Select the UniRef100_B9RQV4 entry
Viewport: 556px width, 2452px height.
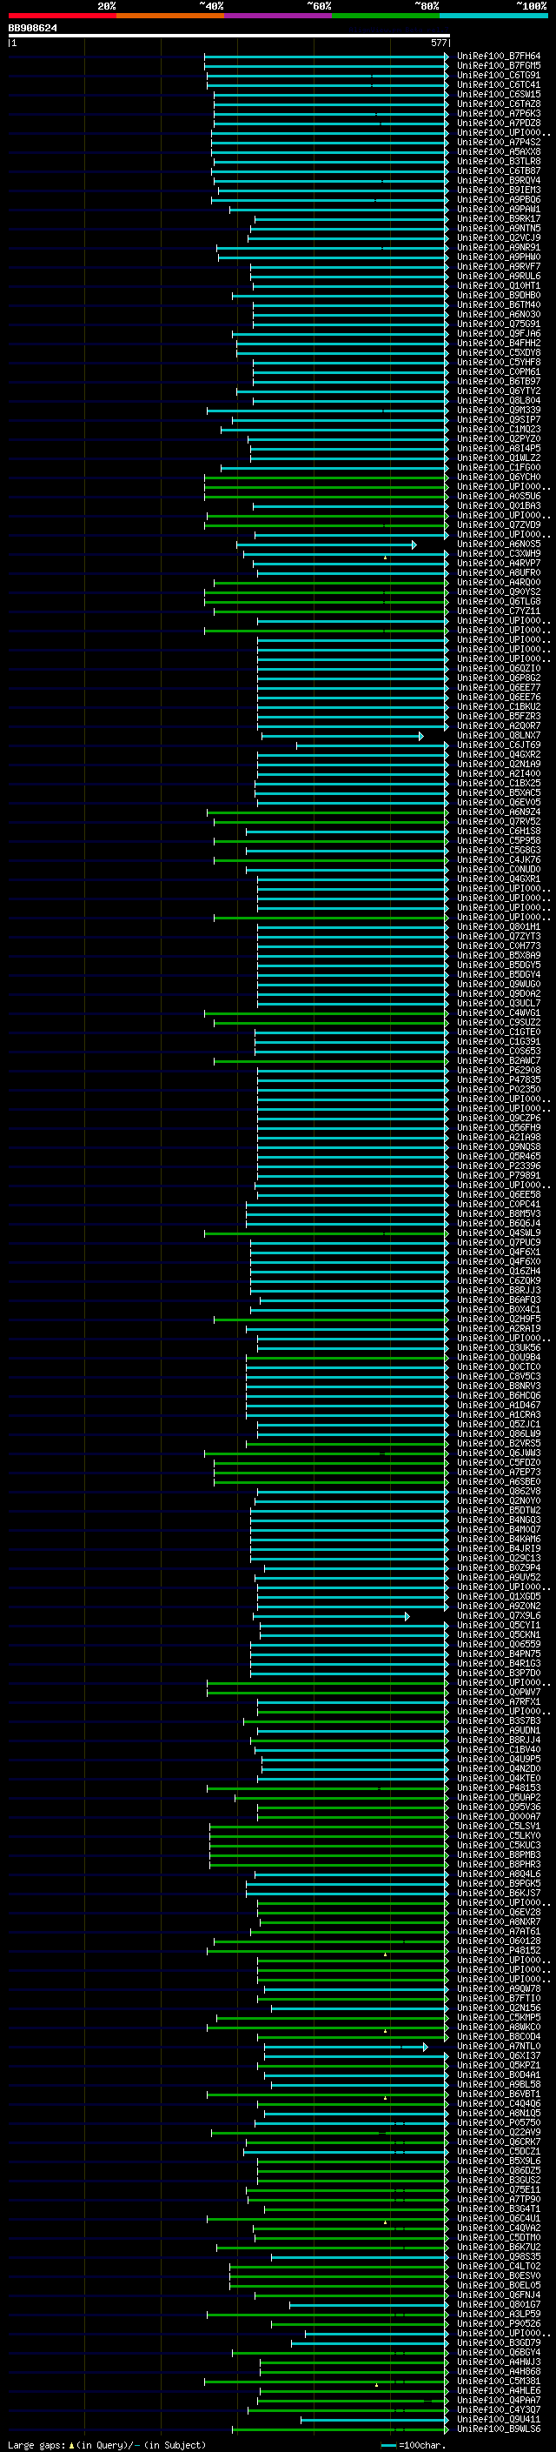pyautogui.click(x=498, y=181)
